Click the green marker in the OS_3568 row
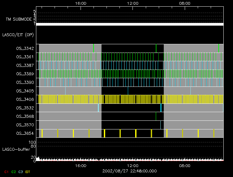Screen dimensions: 233x177 tap(156, 116)
